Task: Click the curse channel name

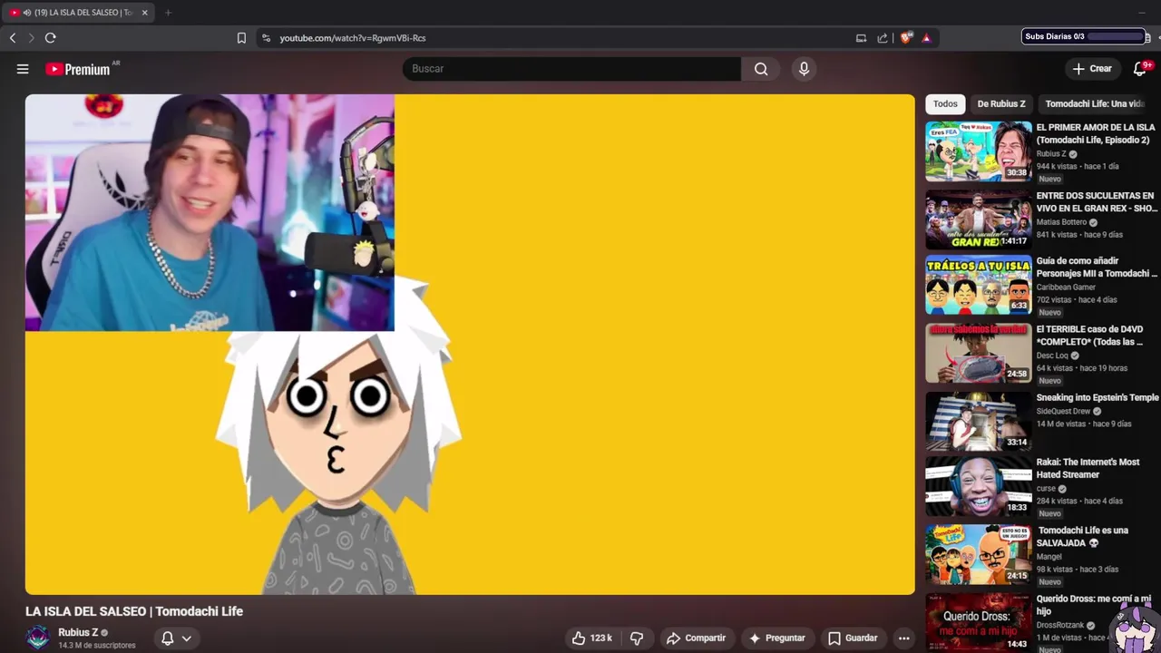Action: point(1046,489)
